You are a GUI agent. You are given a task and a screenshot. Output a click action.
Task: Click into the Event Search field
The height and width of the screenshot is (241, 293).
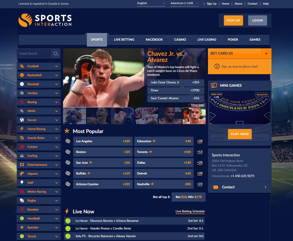click(x=34, y=53)
